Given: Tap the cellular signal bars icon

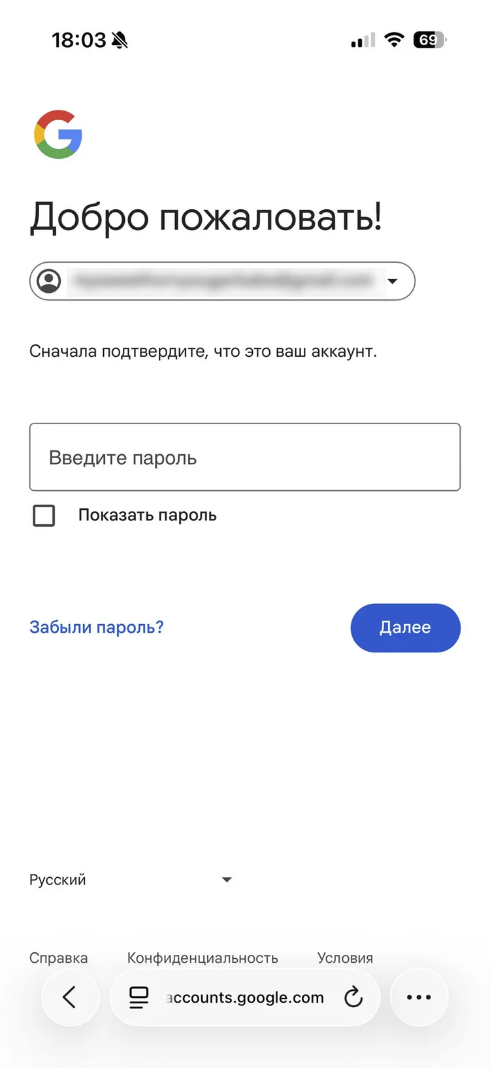Looking at the screenshot, I should pyautogui.click(x=363, y=41).
